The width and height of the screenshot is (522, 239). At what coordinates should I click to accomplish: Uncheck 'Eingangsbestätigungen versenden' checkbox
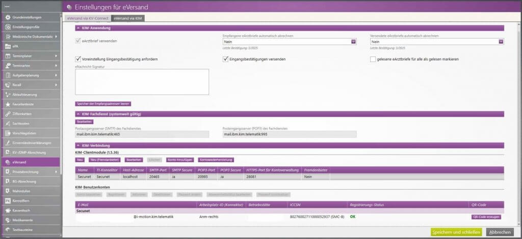[x=226, y=59]
